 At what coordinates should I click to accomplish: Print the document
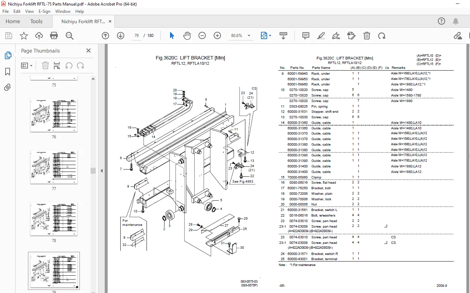54,36
